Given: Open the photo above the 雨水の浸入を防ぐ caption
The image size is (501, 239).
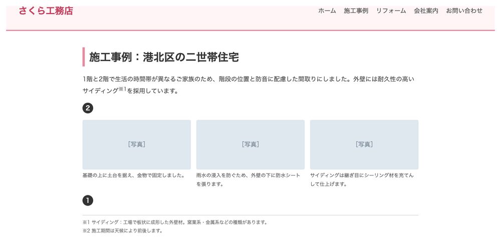Looking at the screenshot, I should point(250,144).
